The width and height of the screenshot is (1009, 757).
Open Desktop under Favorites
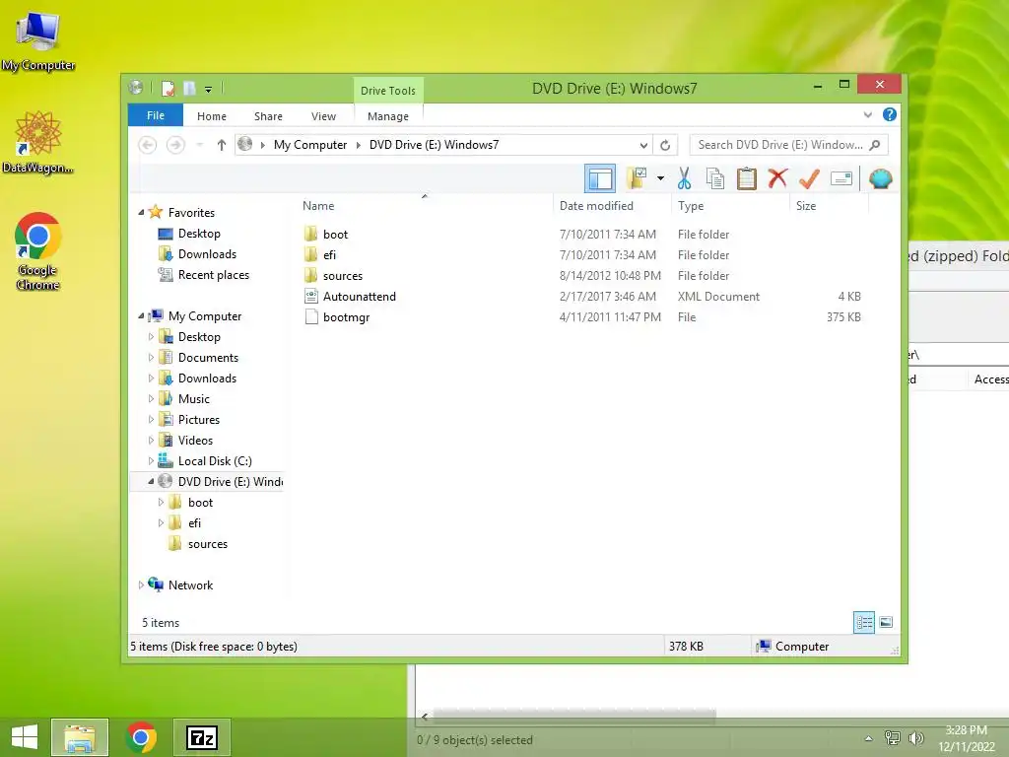(x=199, y=234)
